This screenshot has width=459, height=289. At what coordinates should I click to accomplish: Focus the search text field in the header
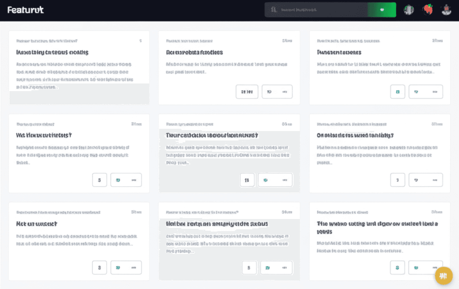(316, 10)
